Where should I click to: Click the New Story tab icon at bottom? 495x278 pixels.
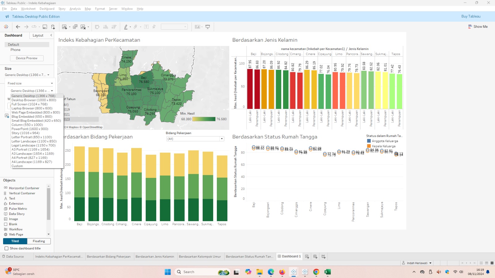coord(324,256)
